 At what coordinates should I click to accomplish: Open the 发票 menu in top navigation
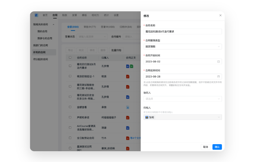pos(74,15)
